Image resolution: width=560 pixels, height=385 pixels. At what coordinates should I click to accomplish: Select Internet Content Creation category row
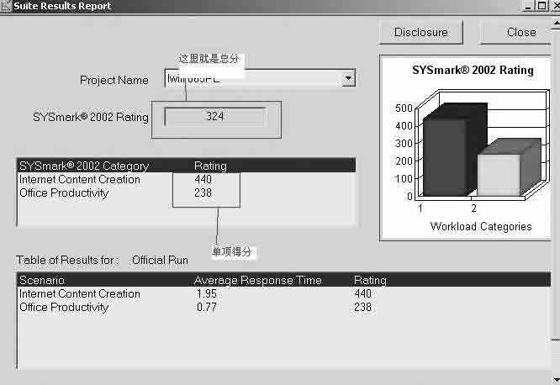(x=80, y=179)
